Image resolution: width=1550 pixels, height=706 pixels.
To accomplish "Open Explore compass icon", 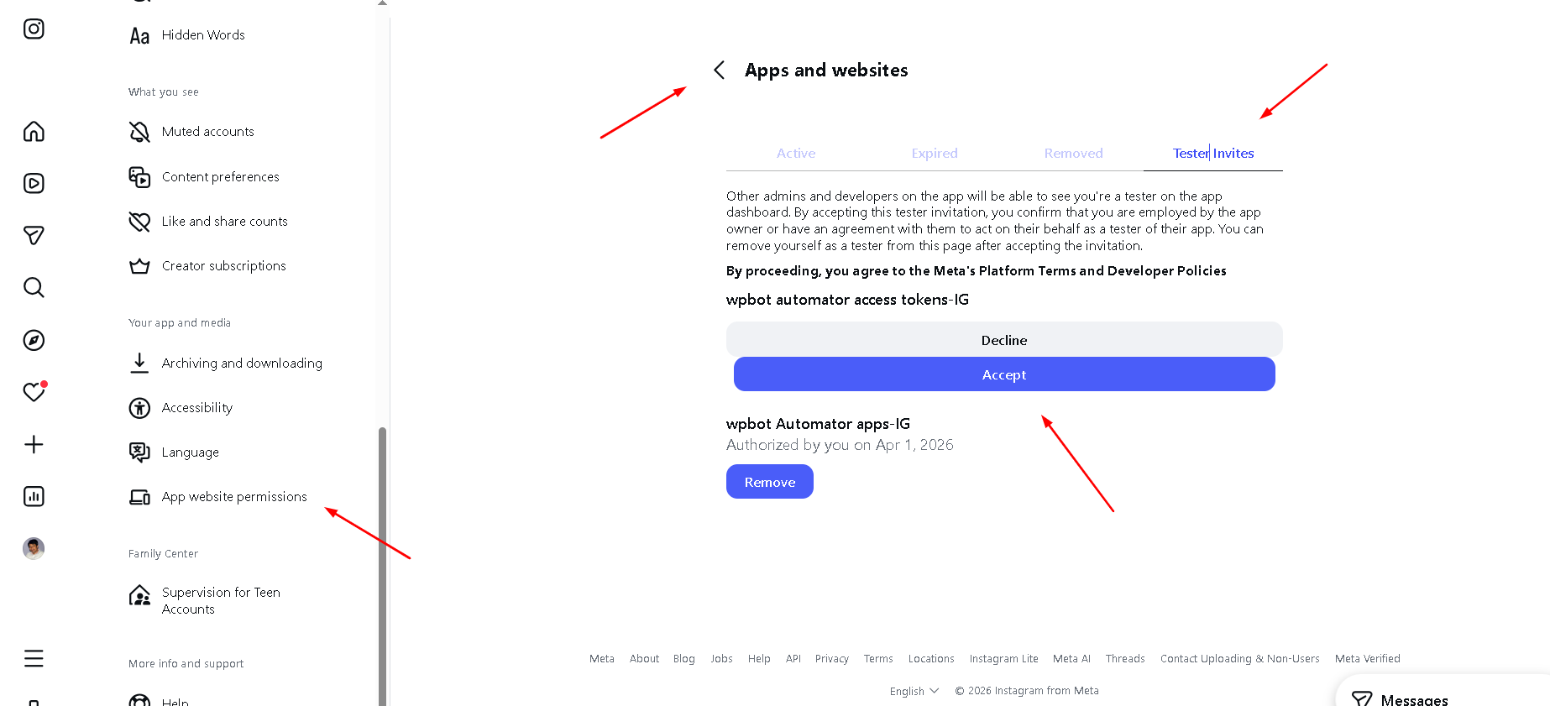I will (34, 340).
